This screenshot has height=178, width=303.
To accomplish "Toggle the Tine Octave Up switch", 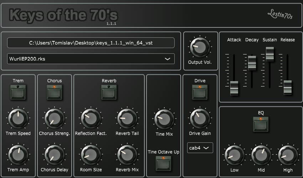I will (164, 163).
